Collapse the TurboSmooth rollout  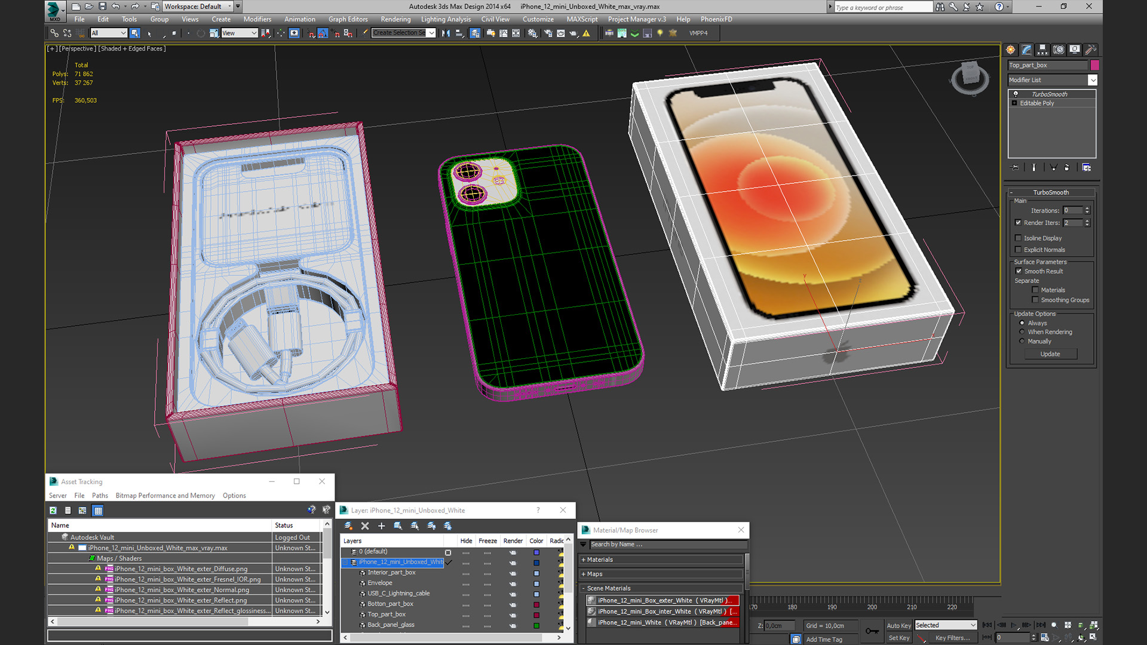(1051, 192)
